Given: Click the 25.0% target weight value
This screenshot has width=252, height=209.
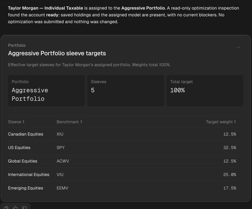Looking at the screenshot, I should [230, 174].
